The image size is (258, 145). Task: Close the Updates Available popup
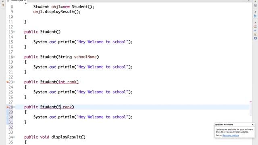pyautogui.click(x=253, y=124)
